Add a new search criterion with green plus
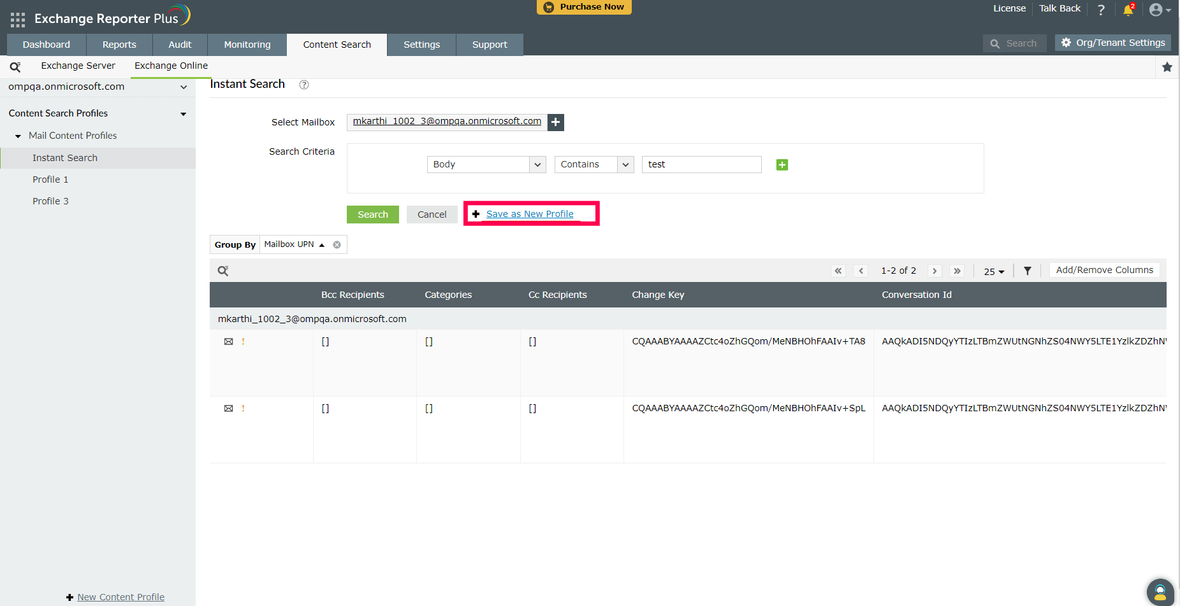The height and width of the screenshot is (606, 1180). pyautogui.click(x=782, y=164)
